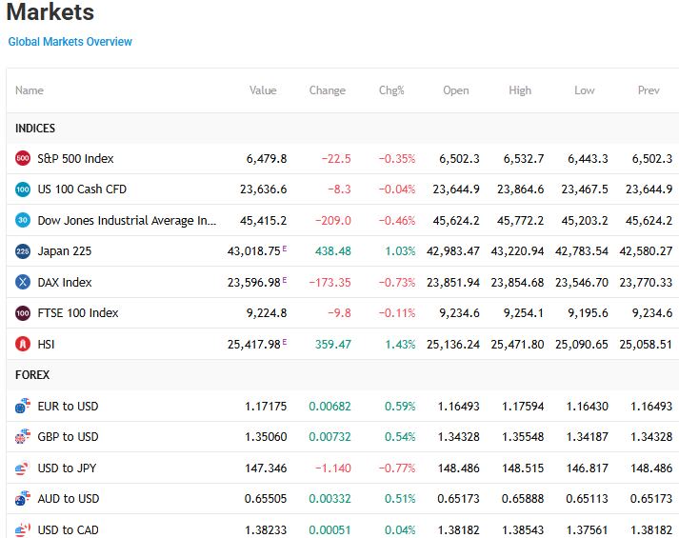
Task: Open USD to JPY pair link
Action: point(67,468)
